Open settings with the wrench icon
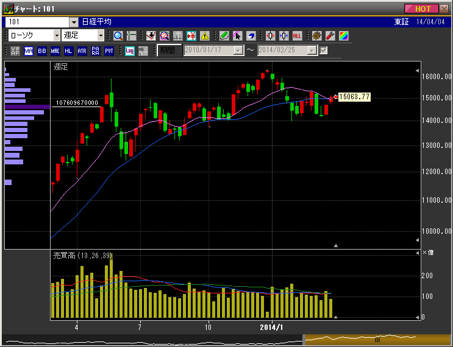This screenshot has height=347, width=453. point(330,35)
